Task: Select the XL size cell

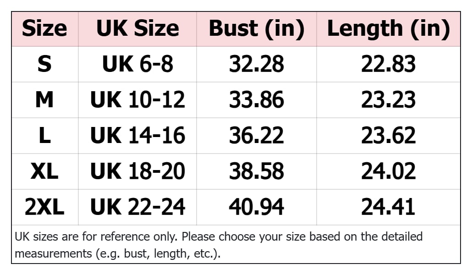Action: pyautogui.click(x=44, y=171)
